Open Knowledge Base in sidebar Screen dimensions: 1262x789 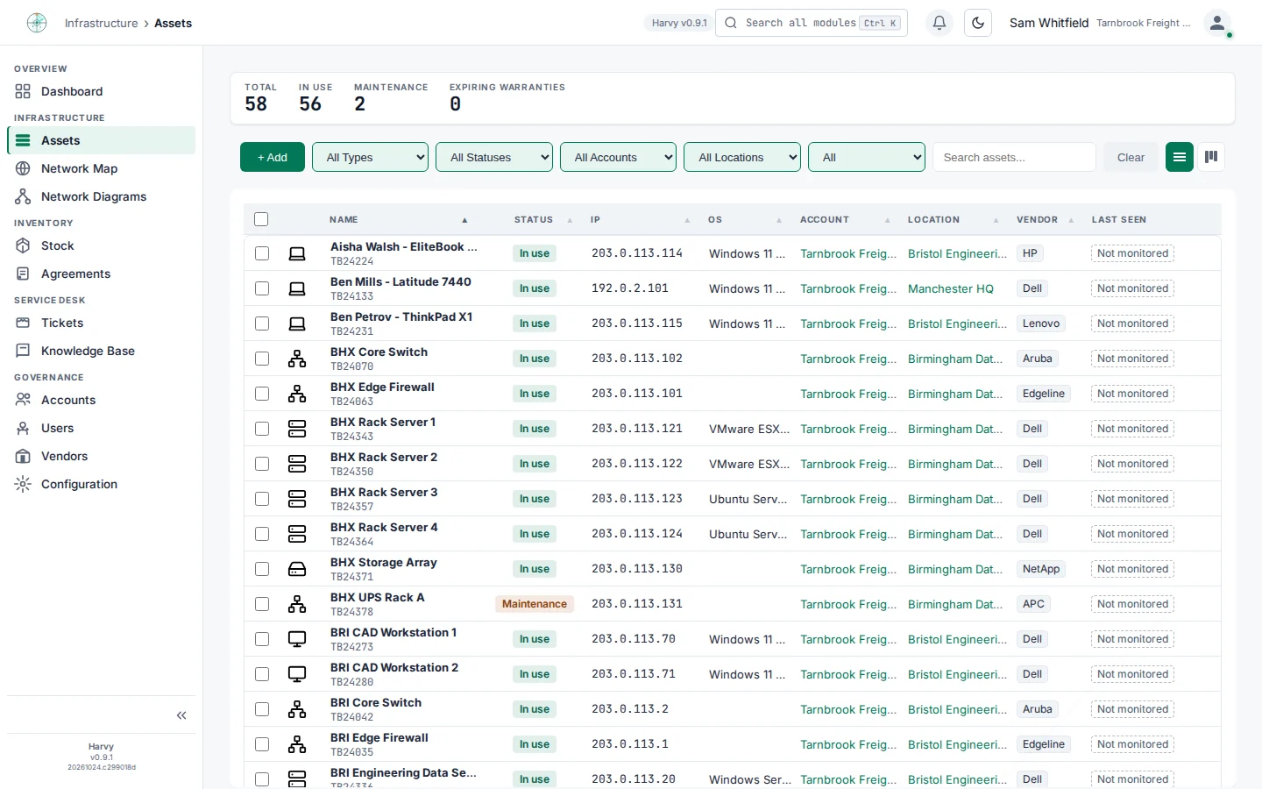tap(101, 351)
